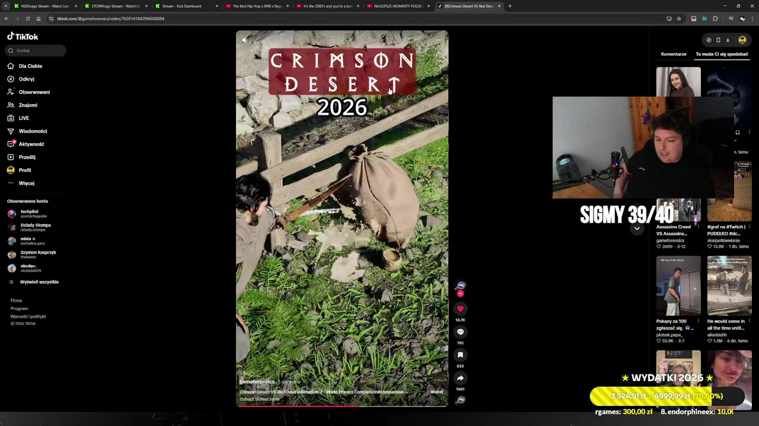Open profile avatar in top-right pill
This screenshot has width=759, height=426.
coord(742,40)
